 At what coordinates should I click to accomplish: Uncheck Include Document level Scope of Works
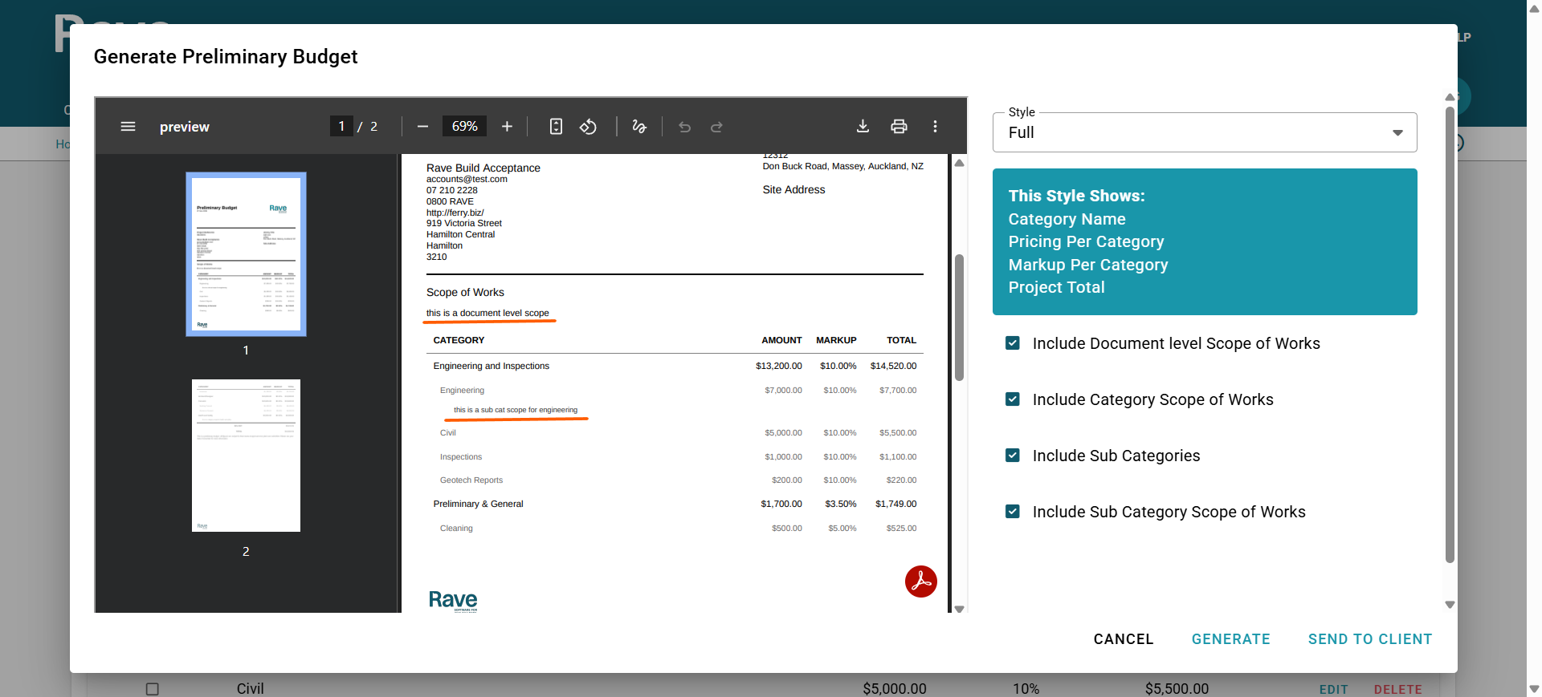point(1013,343)
